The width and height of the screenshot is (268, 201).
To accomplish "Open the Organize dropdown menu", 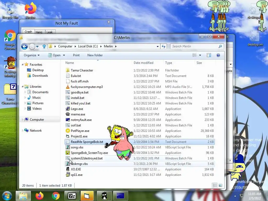I will point(32,55).
